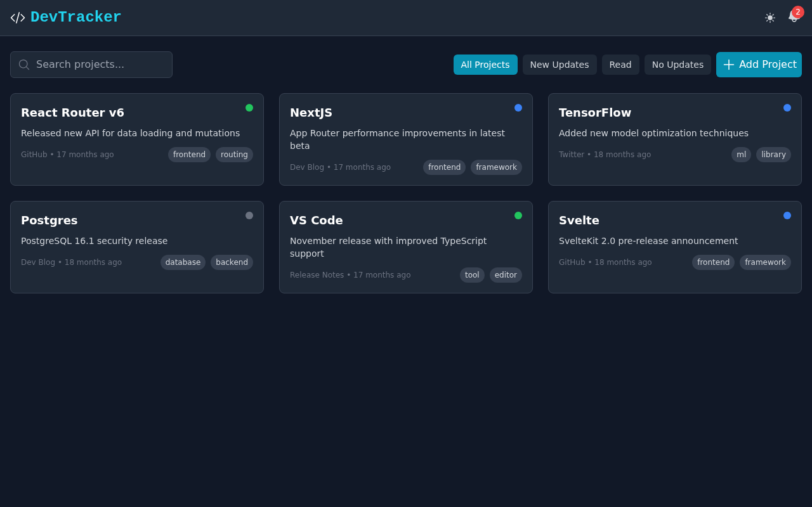Click the frontend tag on React Router v6
812x507 pixels.
(x=189, y=155)
